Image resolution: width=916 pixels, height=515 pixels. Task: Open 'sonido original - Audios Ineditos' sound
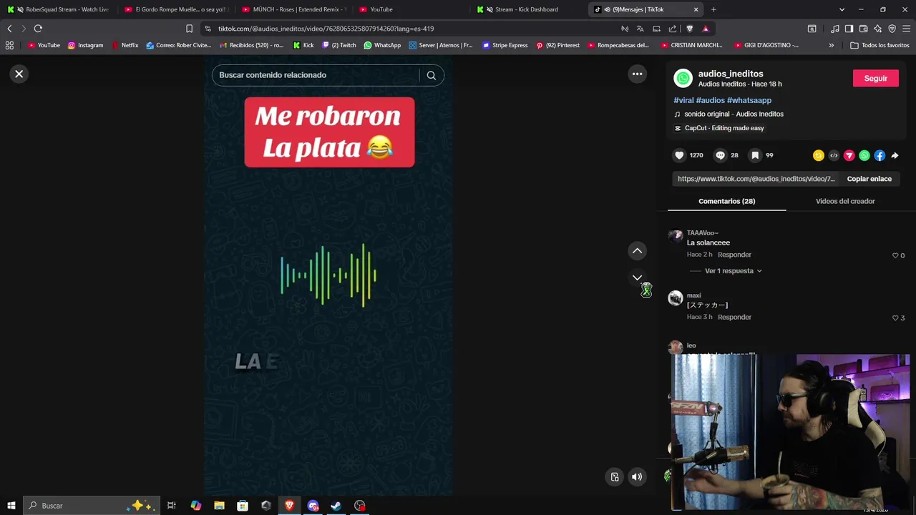pyautogui.click(x=734, y=114)
